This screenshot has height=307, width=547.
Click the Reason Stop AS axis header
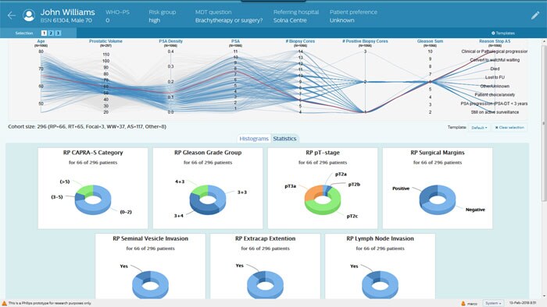495,41
